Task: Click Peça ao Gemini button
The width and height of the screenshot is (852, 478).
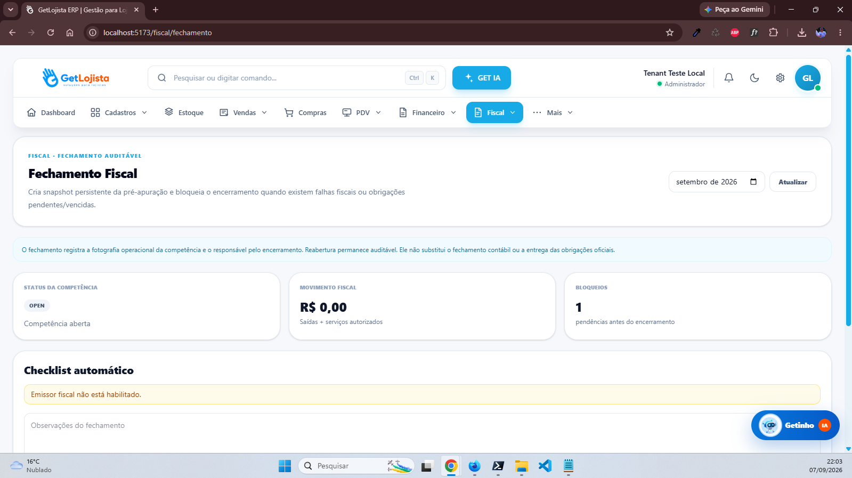Action: 734,10
